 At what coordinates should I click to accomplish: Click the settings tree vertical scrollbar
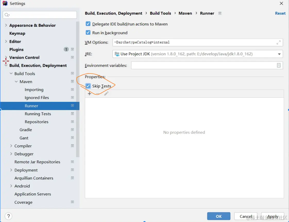(x=78, y=89)
